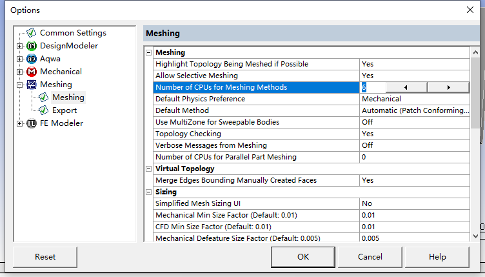Expand the DesignModeler tree node
This screenshot has height=277, width=485.
(19, 46)
